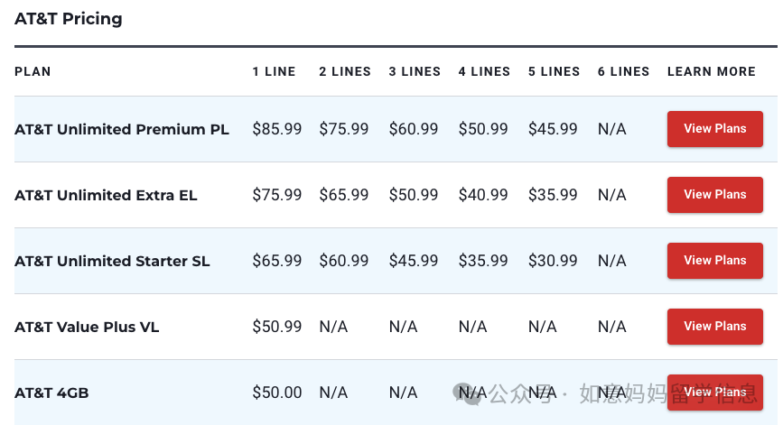Click the 1 LINE column header

[274, 71]
